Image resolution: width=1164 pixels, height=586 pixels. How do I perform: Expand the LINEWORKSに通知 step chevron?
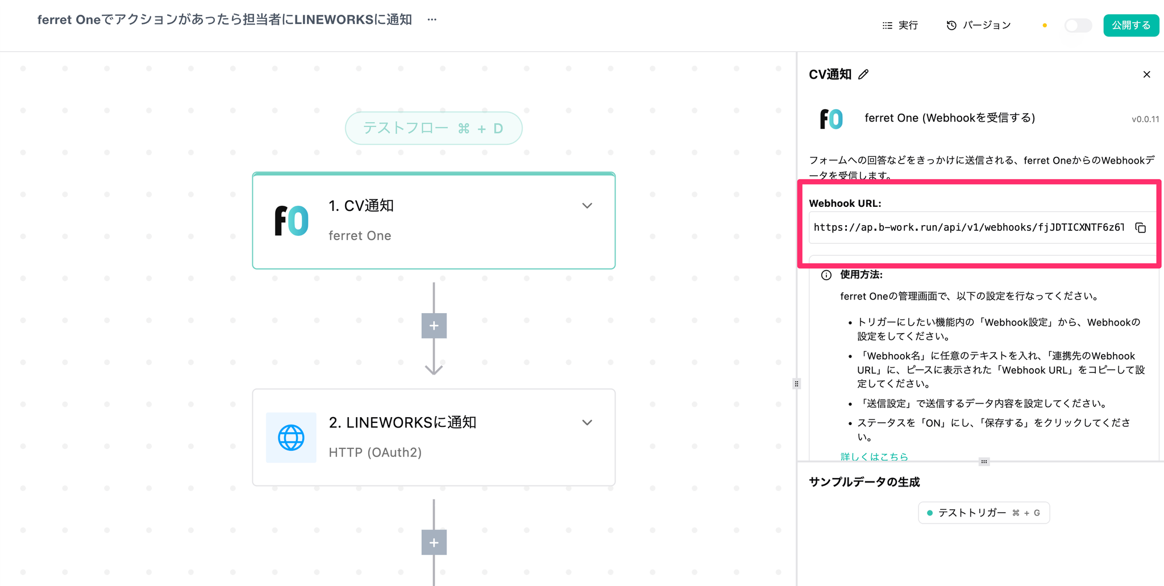(587, 423)
